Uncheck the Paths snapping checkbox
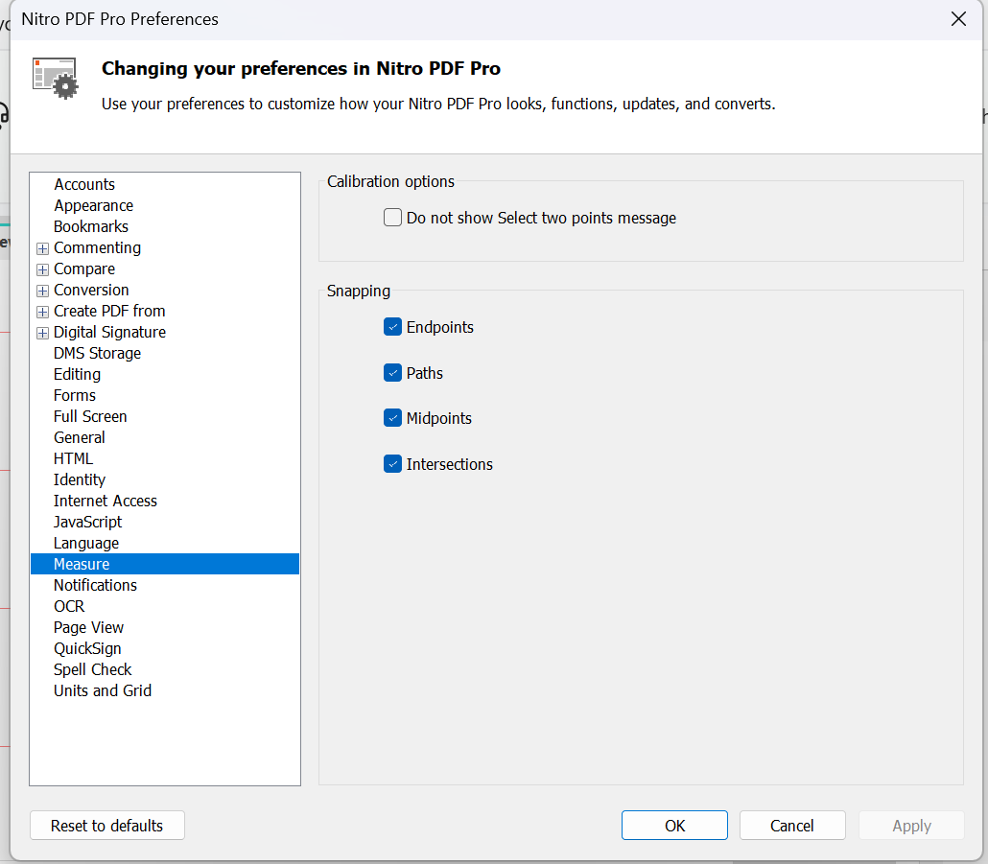The image size is (988, 864). 392,373
